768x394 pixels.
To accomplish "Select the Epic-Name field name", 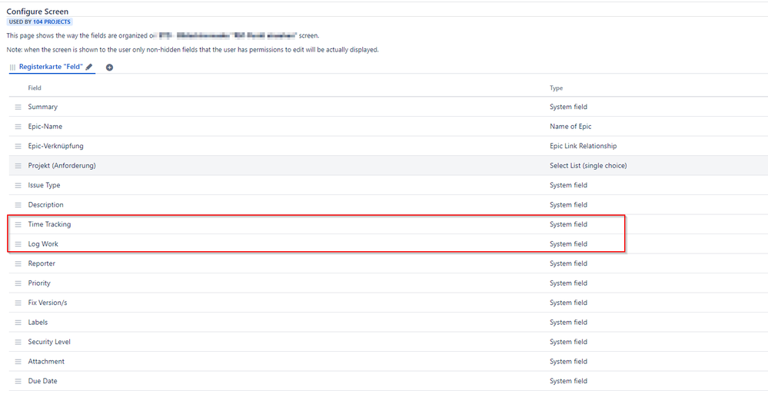I will (x=45, y=126).
